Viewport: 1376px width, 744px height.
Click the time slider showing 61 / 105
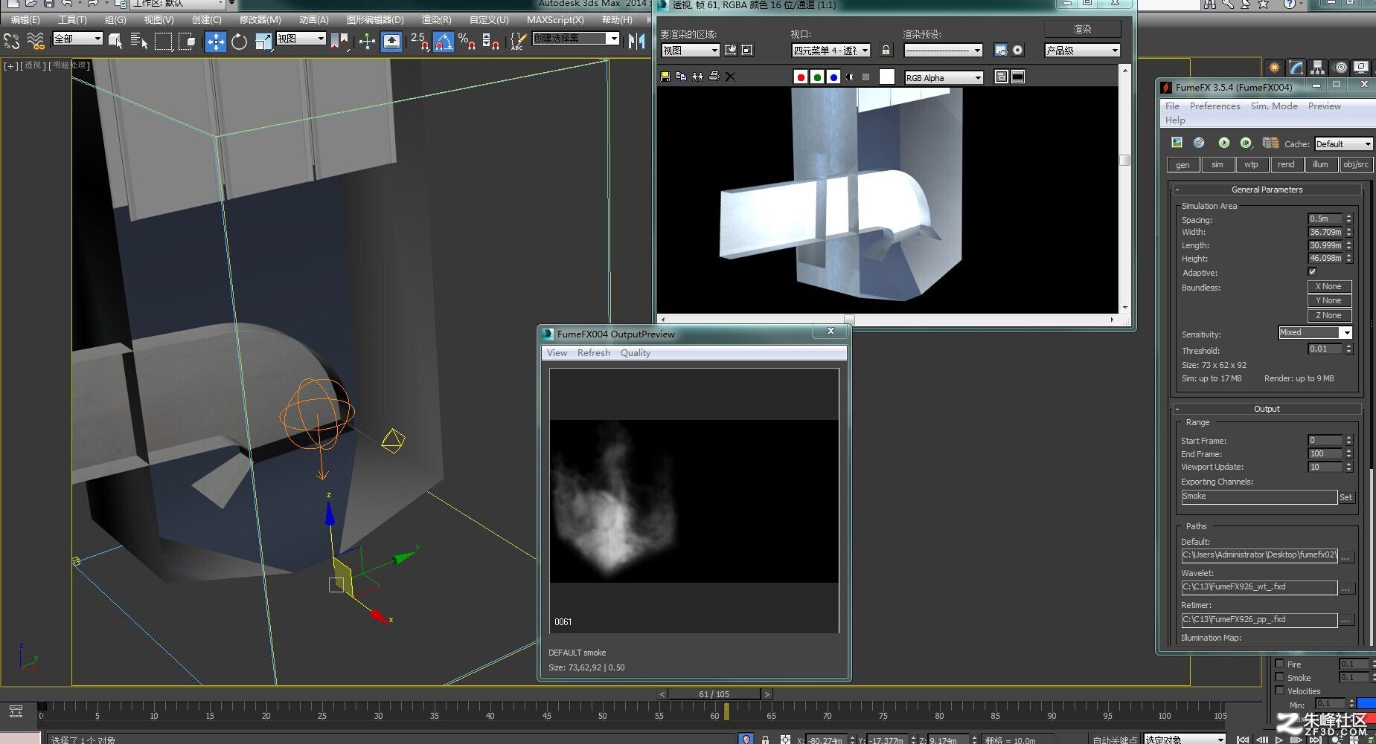pos(714,693)
